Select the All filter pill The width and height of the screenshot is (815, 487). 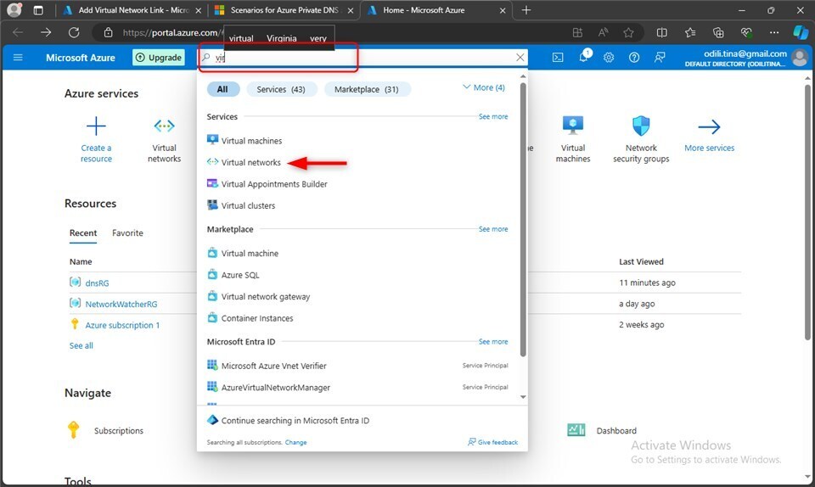click(x=223, y=89)
